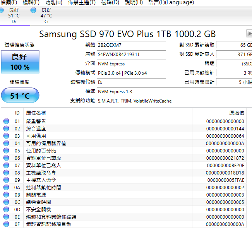Image resolution: width=252 pixels, height=236 pixels.
Task: Click the status orb for attribute 0C 總通電時間
Action: click(x=6, y=202)
